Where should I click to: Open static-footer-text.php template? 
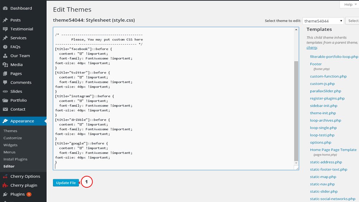(328, 169)
